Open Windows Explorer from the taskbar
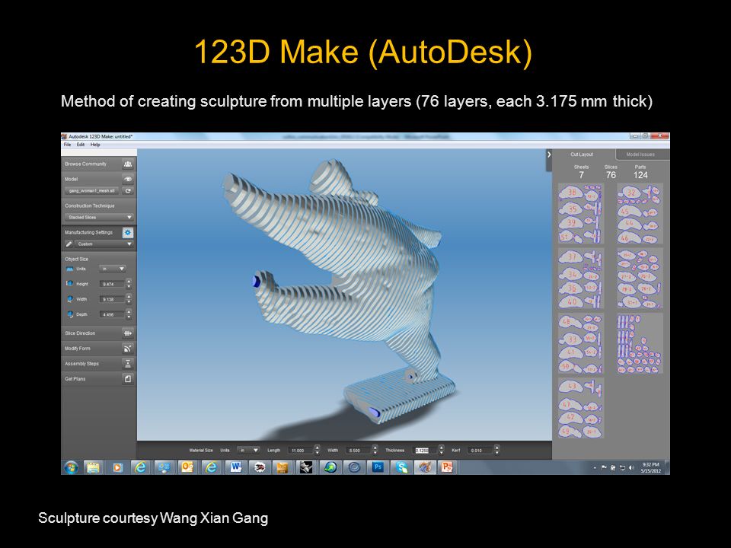The height and width of the screenshot is (548, 731). coord(93,467)
